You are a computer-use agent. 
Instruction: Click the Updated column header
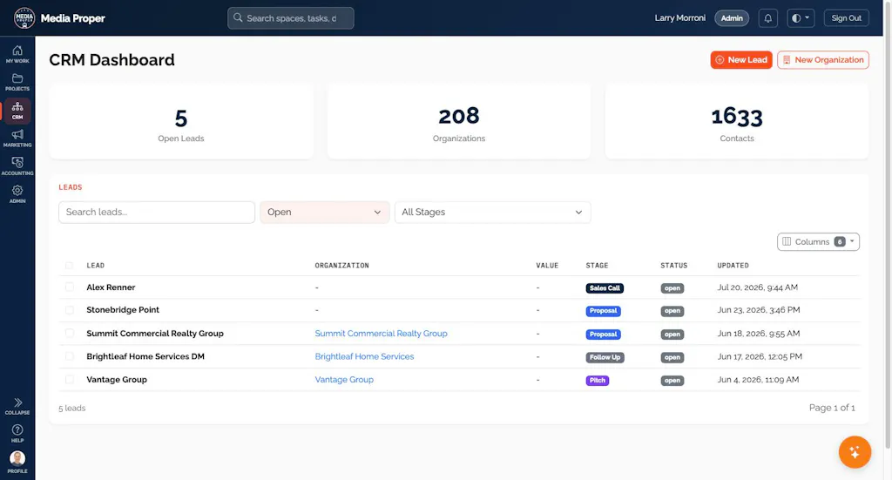click(733, 266)
